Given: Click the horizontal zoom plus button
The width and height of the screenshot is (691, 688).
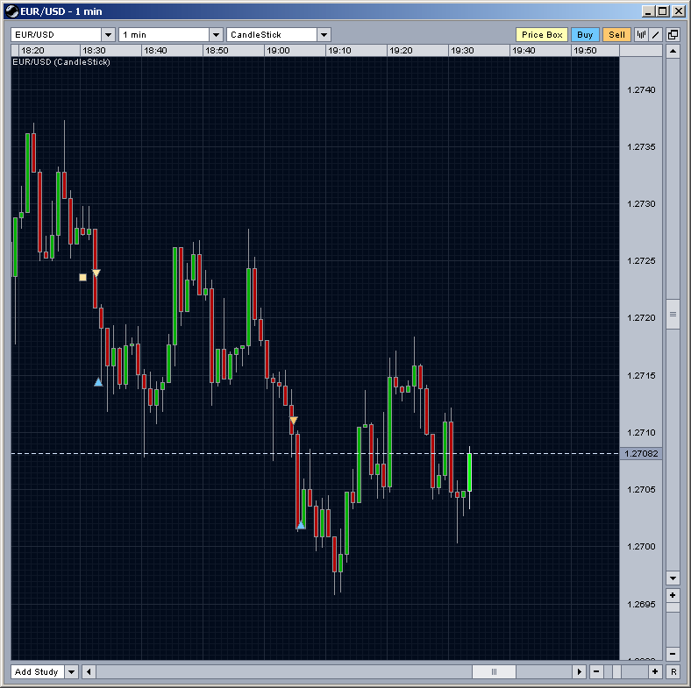Looking at the screenshot, I should pyautogui.click(x=655, y=671).
